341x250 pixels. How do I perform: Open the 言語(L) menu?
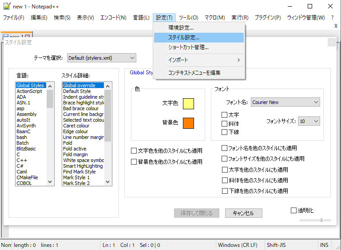[x=141, y=18]
